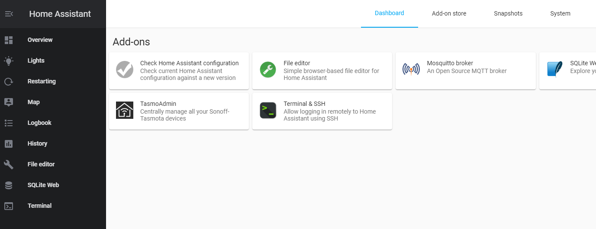Collapse the sidebar with the menu icon
596x229 pixels.
click(x=9, y=14)
